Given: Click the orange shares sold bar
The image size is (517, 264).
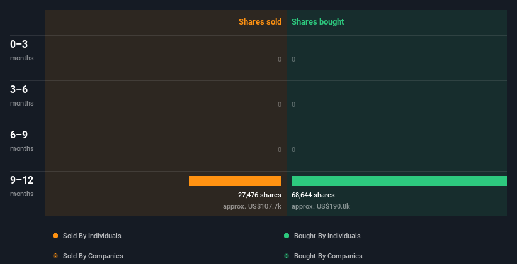Looking at the screenshot, I should pos(235,181).
